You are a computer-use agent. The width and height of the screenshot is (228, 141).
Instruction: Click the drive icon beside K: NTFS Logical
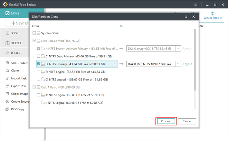click(x=43, y=95)
